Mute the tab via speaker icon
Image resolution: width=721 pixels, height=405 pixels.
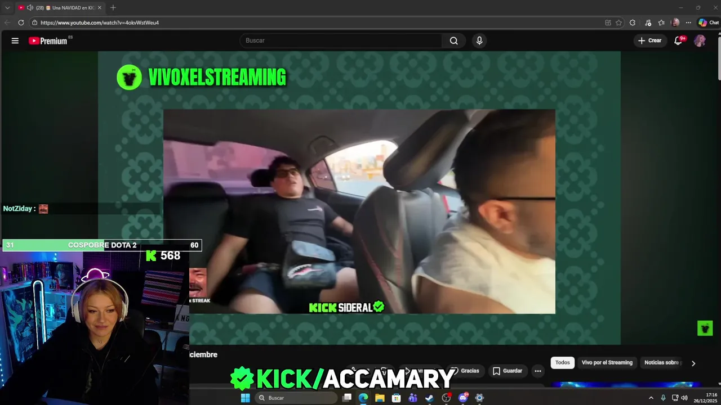pos(30,8)
